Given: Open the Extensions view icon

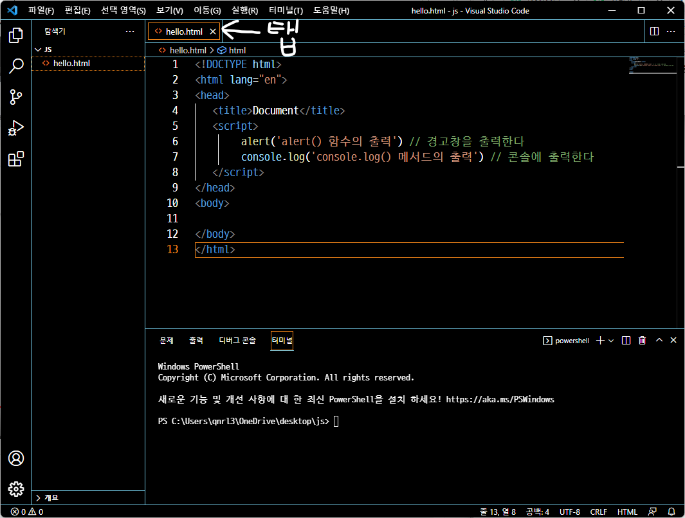Looking at the screenshot, I should click(15, 159).
